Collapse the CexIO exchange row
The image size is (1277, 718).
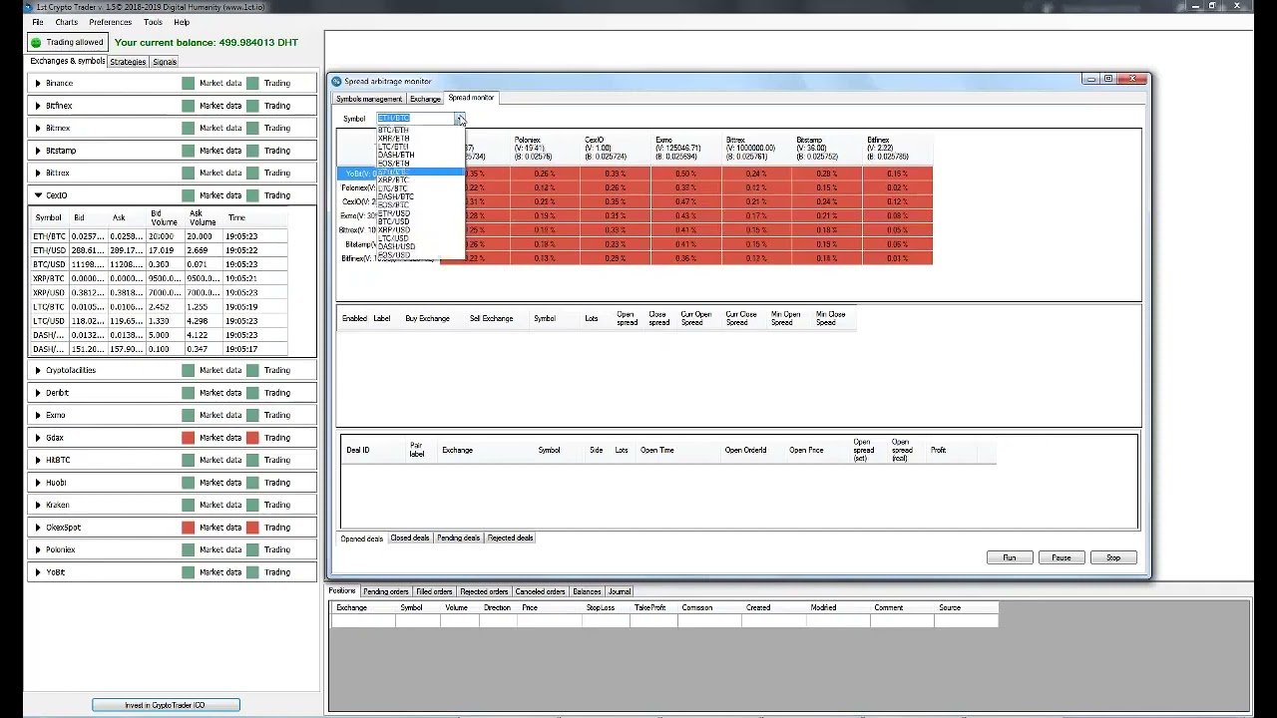click(38, 195)
